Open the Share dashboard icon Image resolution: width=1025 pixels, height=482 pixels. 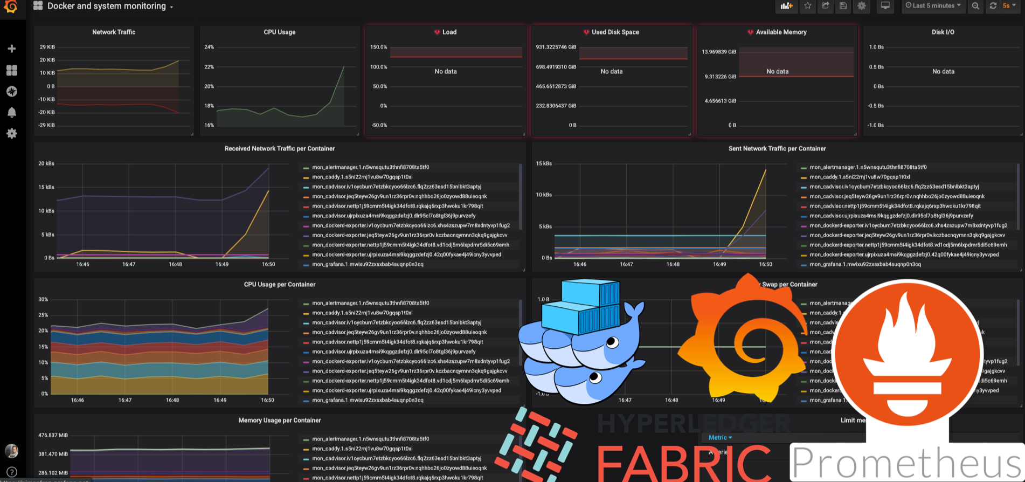click(825, 6)
